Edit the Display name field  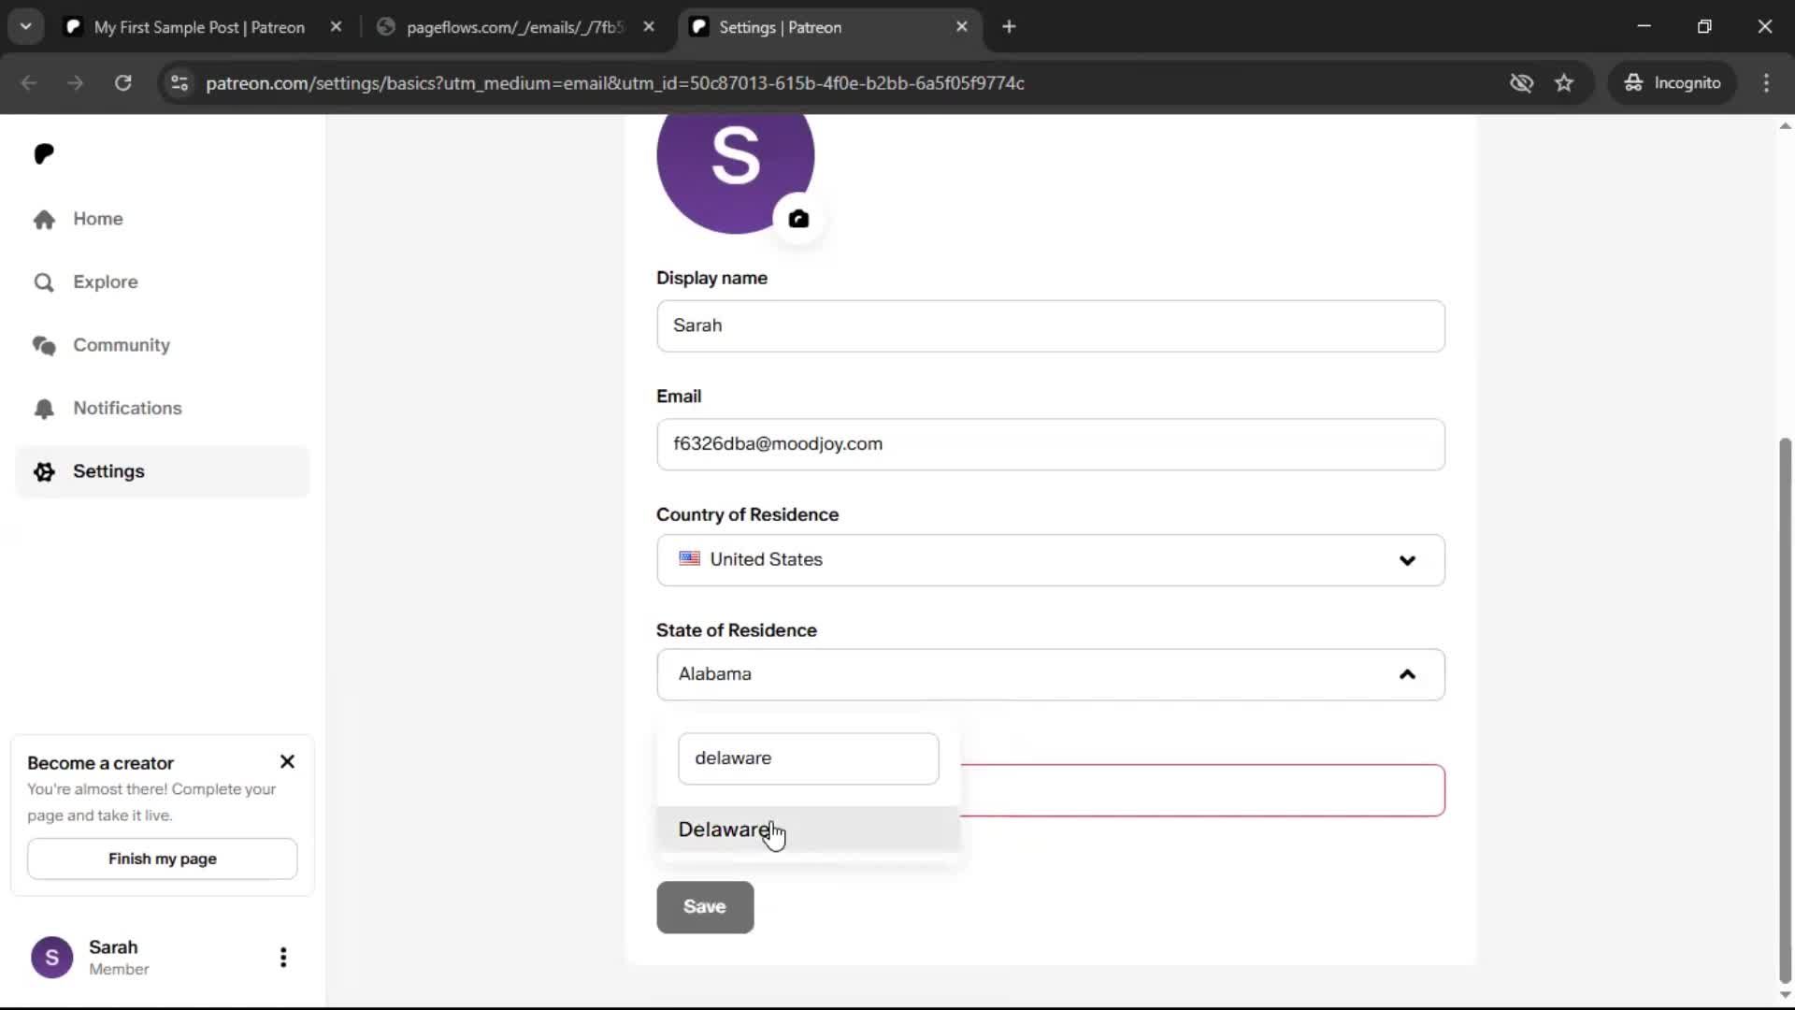tap(1050, 325)
